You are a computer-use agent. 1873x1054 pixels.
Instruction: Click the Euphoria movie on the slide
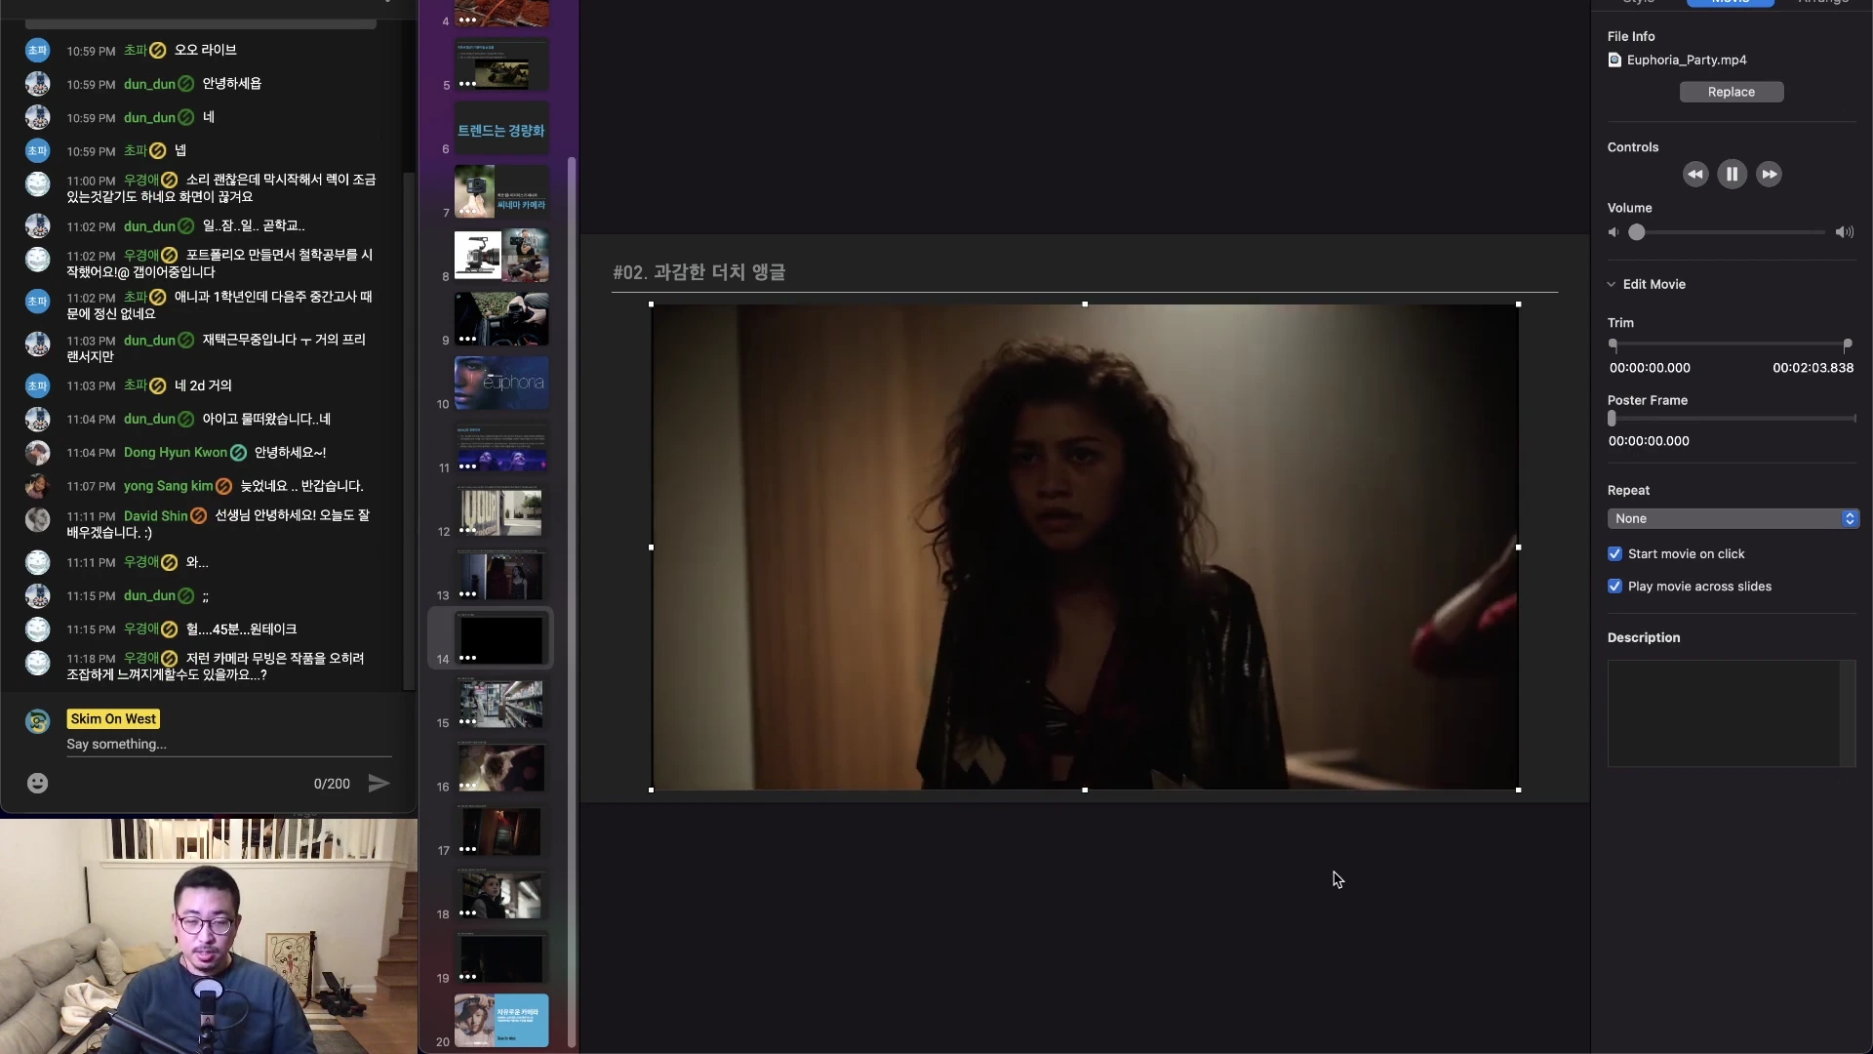(1085, 547)
